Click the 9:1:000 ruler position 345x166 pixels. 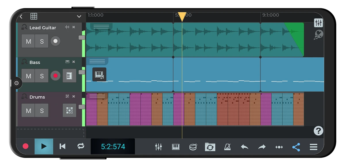click(271, 15)
